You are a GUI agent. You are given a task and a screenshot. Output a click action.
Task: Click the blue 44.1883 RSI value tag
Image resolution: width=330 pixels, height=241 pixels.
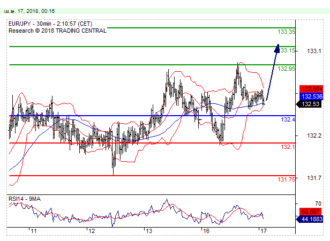[x=310, y=220]
